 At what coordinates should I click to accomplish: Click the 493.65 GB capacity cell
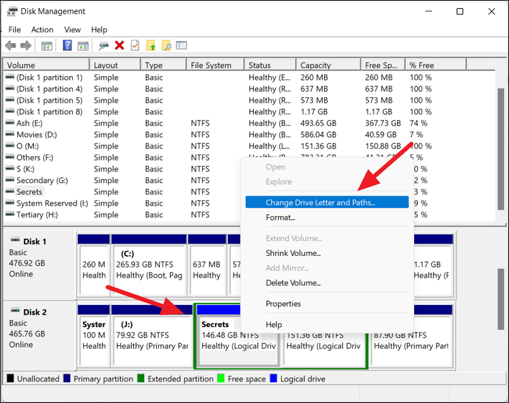pos(318,123)
